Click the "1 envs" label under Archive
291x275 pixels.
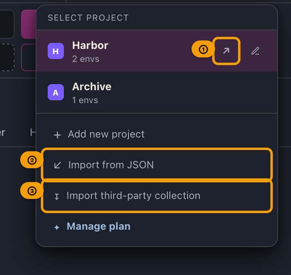click(85, 100)
